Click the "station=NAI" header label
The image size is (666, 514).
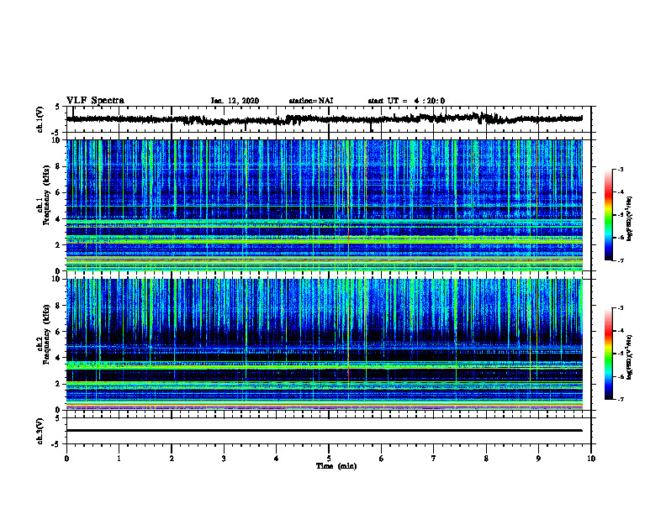point(311,101)
